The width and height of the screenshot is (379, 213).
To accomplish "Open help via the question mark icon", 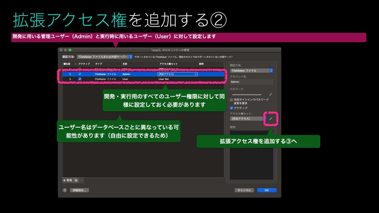I will pos(65,190).
